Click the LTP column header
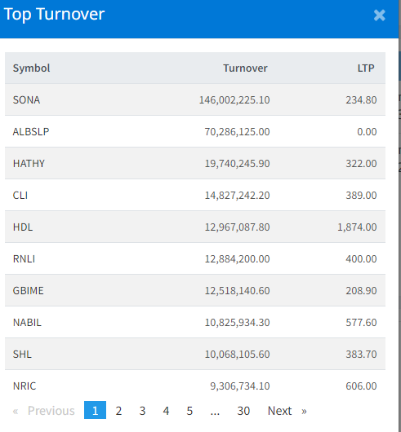This screenshot has width=401, height=432. [366, 68]
